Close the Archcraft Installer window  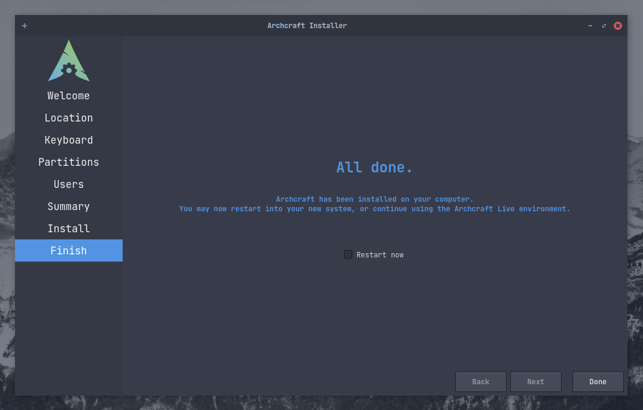point(617,26)
